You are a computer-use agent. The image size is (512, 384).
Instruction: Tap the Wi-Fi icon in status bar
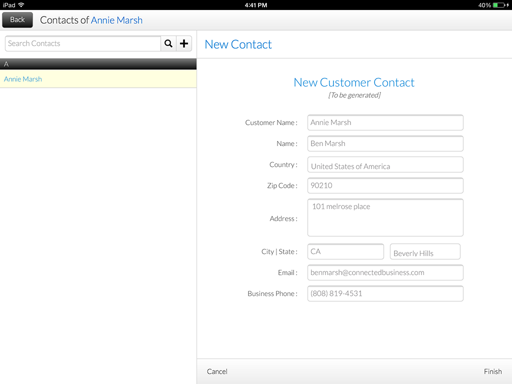coord(21,5)
